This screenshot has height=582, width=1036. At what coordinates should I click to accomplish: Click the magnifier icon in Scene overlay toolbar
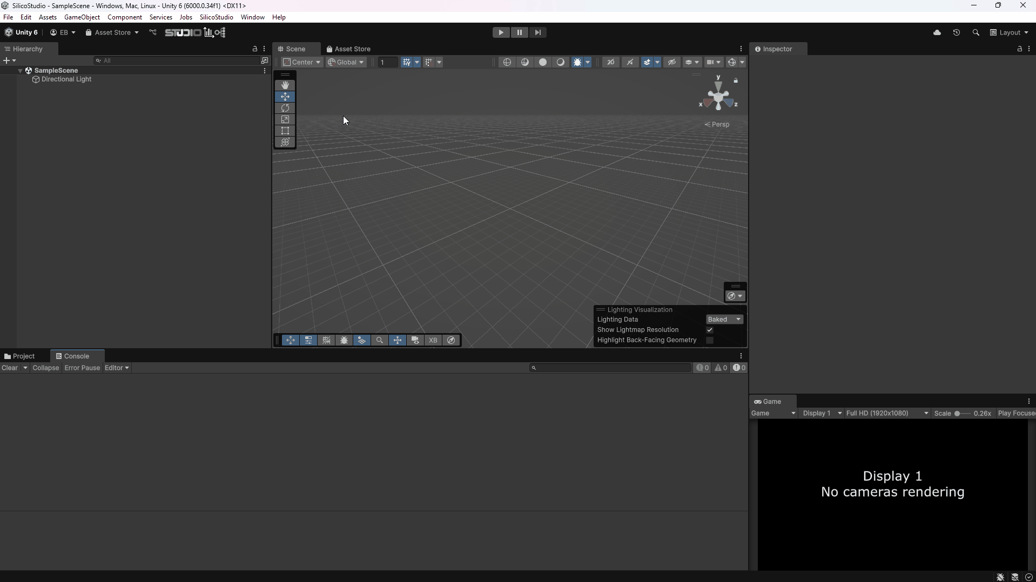point(380,340)
